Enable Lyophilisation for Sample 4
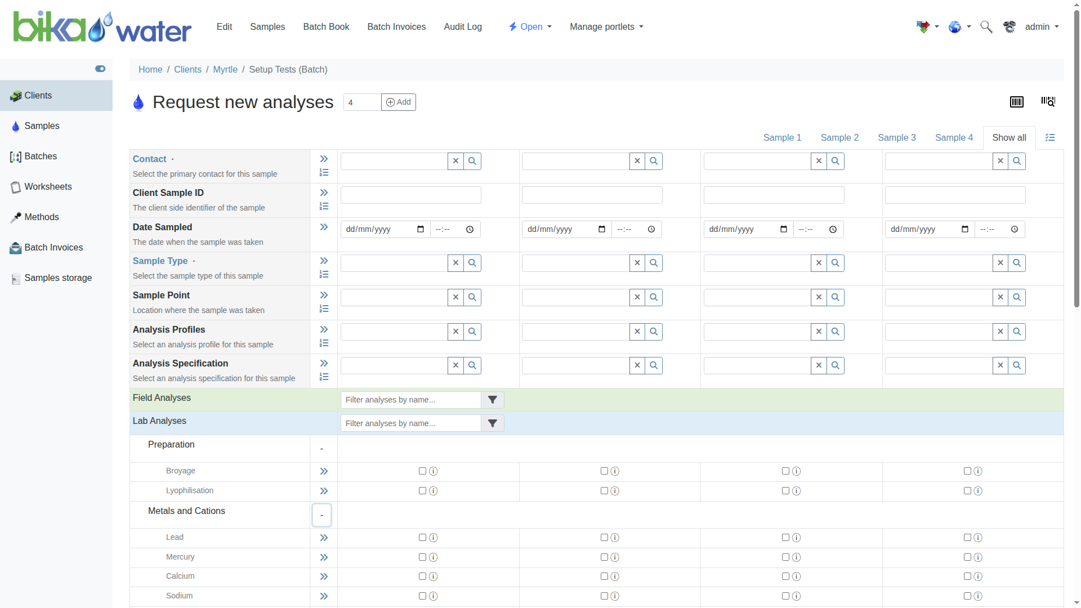1081x608 pixels. 967,491
